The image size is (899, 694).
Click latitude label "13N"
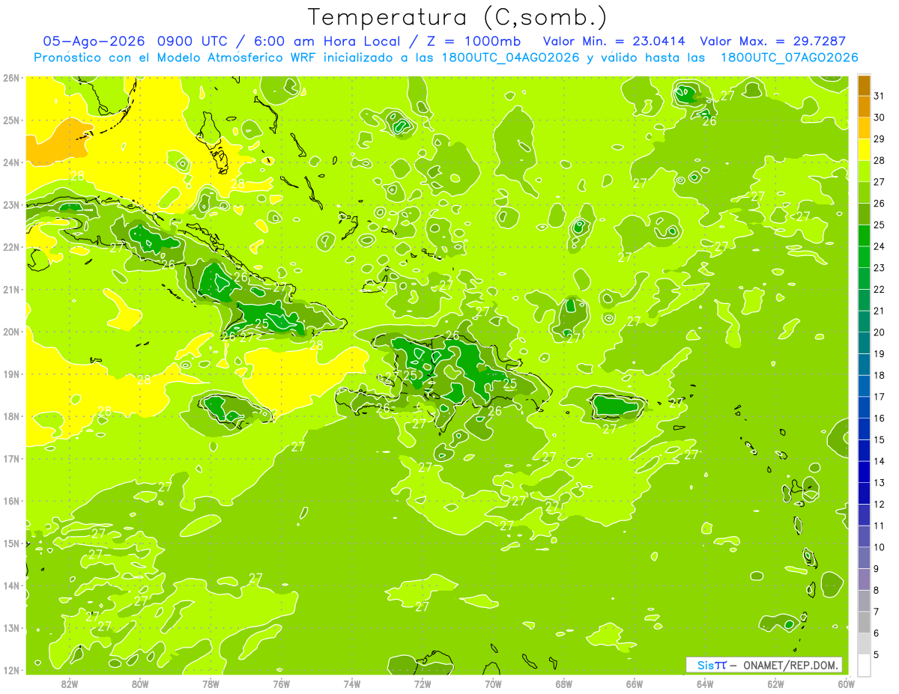tap(11, 627)
